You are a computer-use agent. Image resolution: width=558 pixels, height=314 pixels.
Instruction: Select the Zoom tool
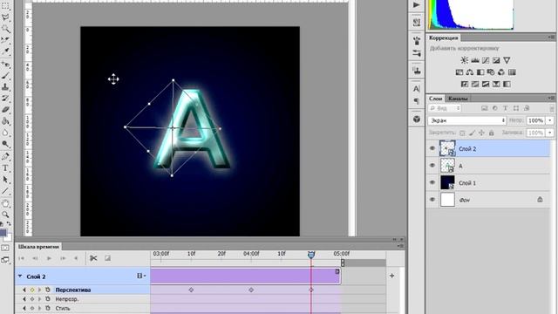5,215
